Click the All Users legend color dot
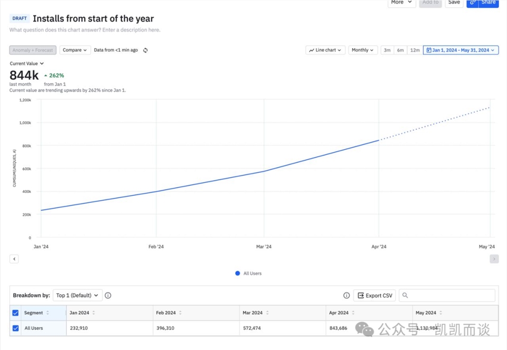 [x=237, y=273]
